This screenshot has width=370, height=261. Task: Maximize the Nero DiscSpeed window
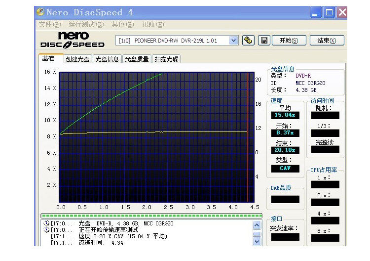pos(329,12)
